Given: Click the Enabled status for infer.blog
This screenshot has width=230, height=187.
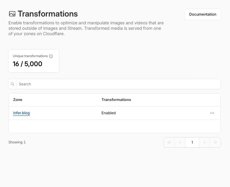Looking at the screenshot, I should pos(109,113).
